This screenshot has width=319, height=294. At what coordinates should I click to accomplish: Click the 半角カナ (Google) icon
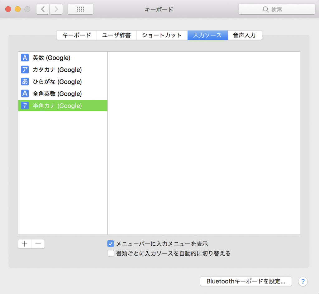25,106
